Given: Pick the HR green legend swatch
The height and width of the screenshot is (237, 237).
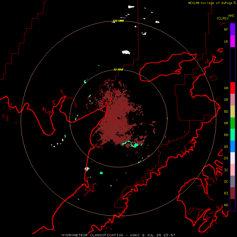Looking at the screenshot, I should tap(233, 123).
